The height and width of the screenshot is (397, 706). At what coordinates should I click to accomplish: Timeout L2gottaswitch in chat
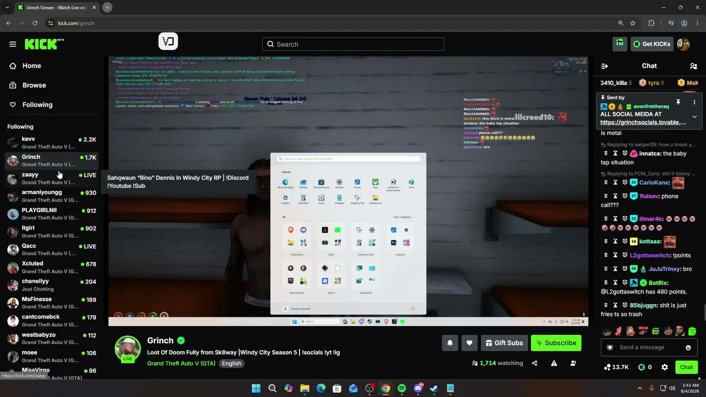point(615,255)
